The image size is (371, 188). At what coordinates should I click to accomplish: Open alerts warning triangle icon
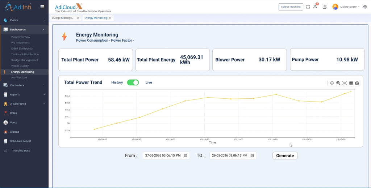(x=315, y=7)
